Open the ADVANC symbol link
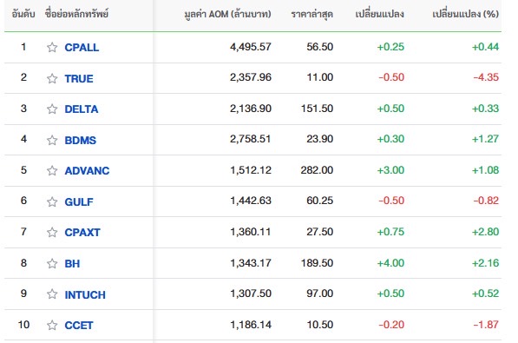 (x=87, y=170)
